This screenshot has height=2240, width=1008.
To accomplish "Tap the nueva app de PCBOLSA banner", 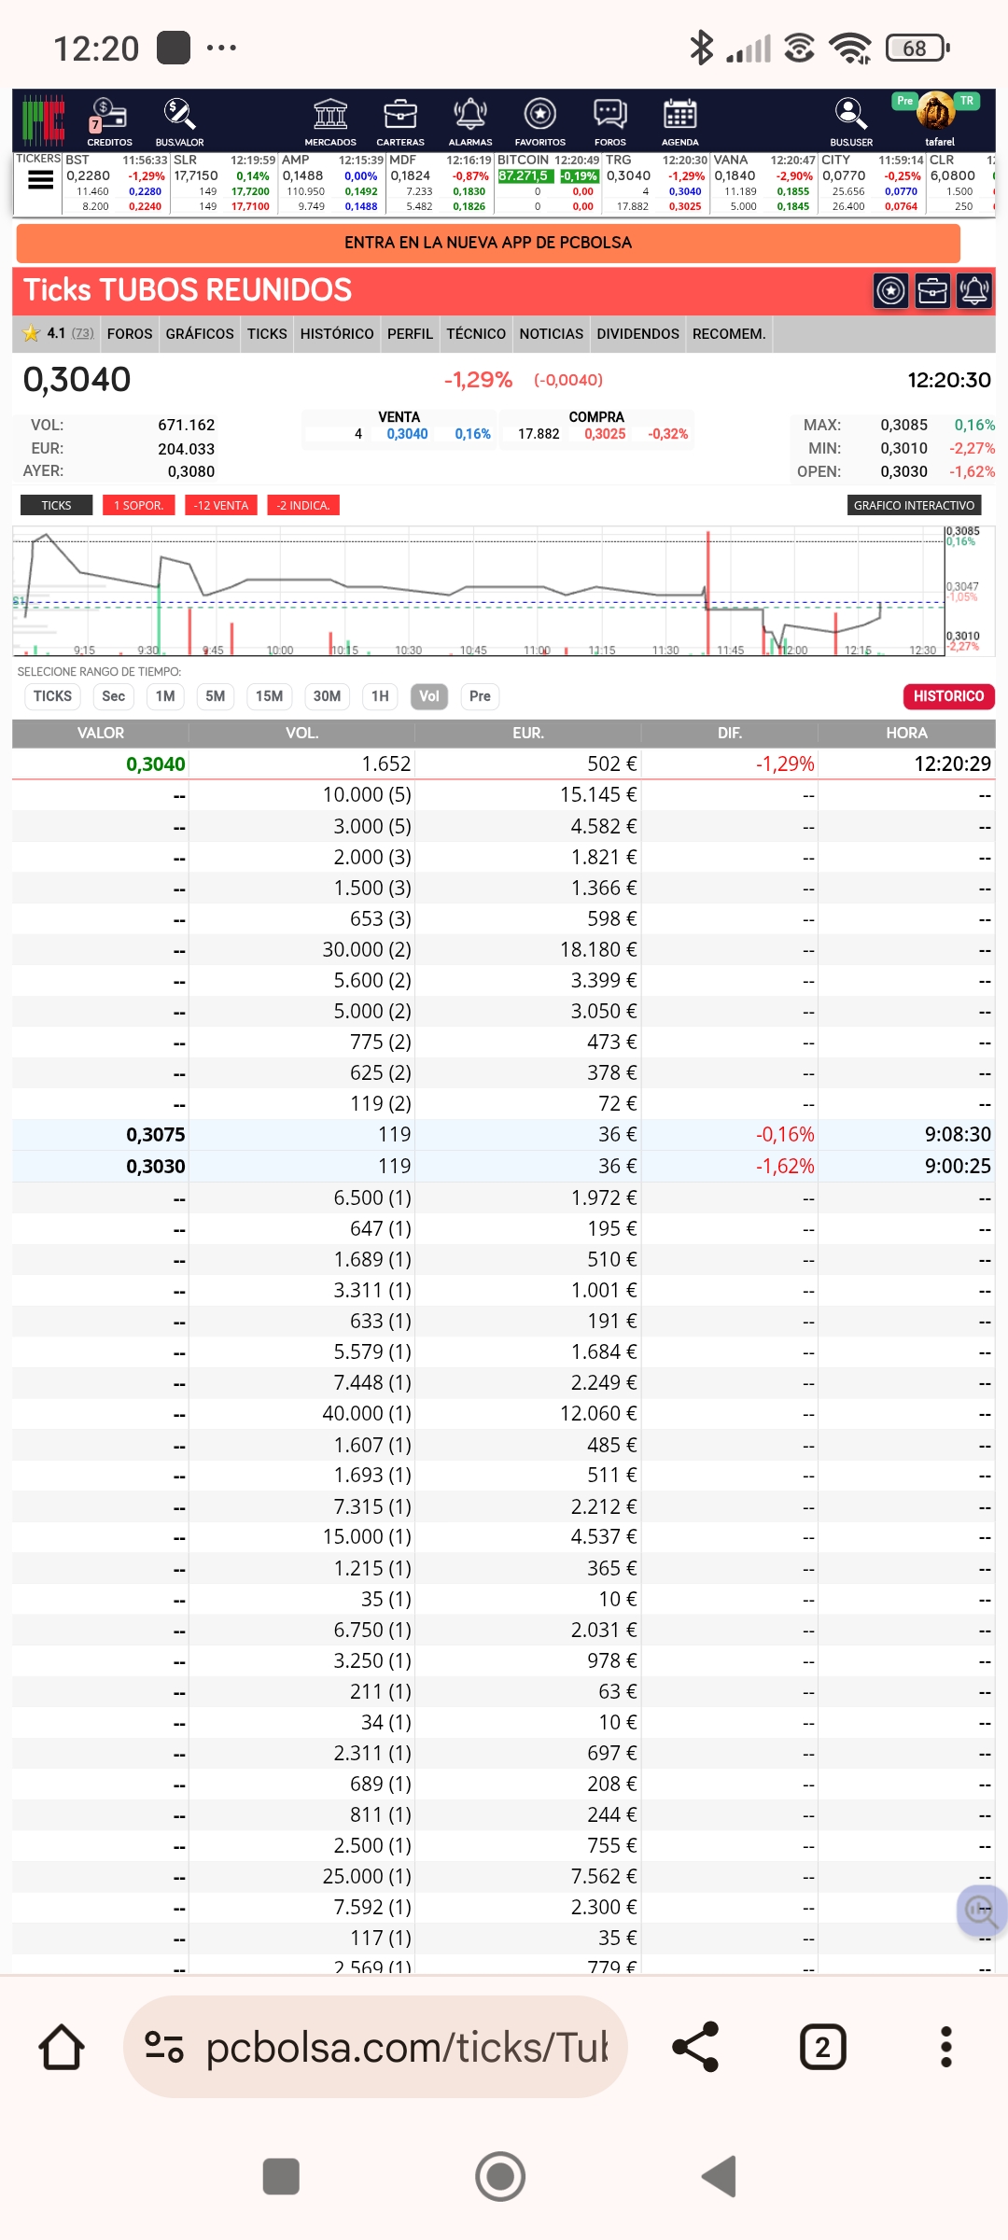I will 488,243.
